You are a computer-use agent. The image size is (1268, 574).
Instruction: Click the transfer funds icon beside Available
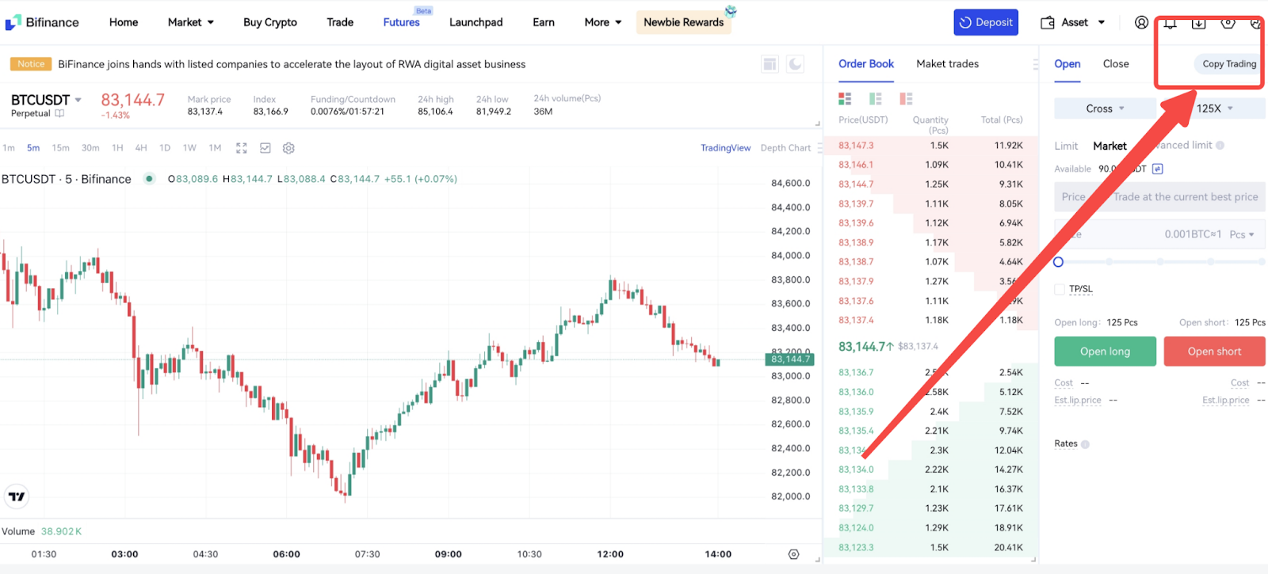coord(1157,169)
